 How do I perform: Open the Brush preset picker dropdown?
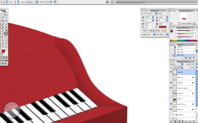(x=18, y=2)
